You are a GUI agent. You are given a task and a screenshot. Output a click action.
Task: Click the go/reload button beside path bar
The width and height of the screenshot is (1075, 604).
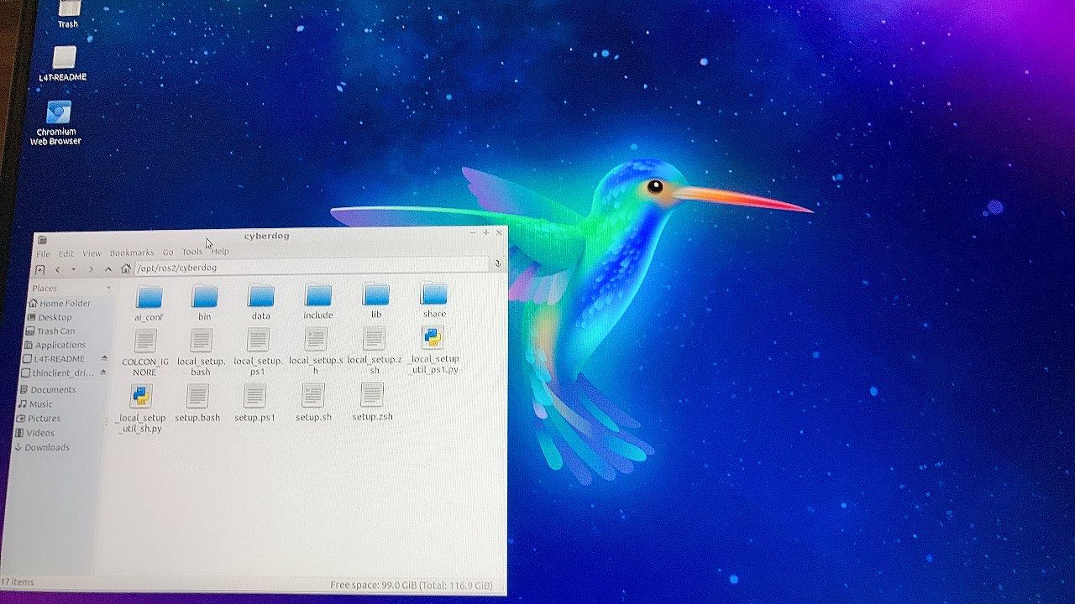(497, 263)
